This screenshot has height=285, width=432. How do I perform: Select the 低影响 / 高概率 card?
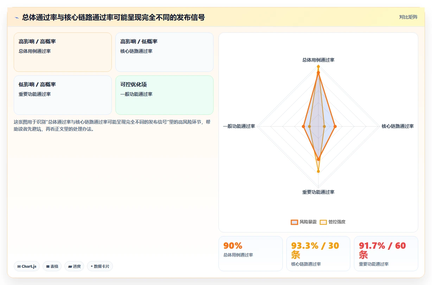click(63, 95)
